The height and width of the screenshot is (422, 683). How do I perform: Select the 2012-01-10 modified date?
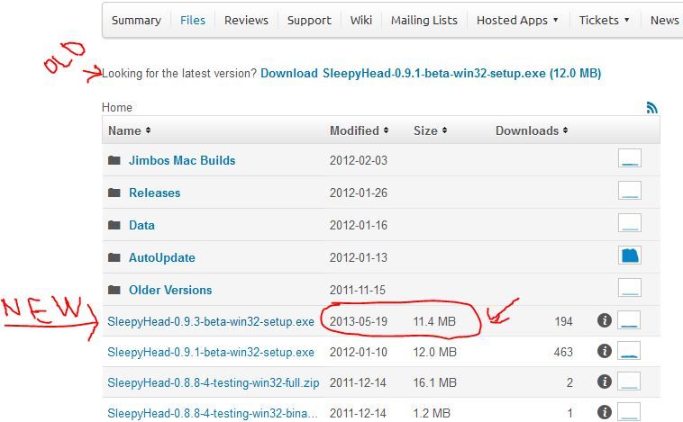pos(359,352)
